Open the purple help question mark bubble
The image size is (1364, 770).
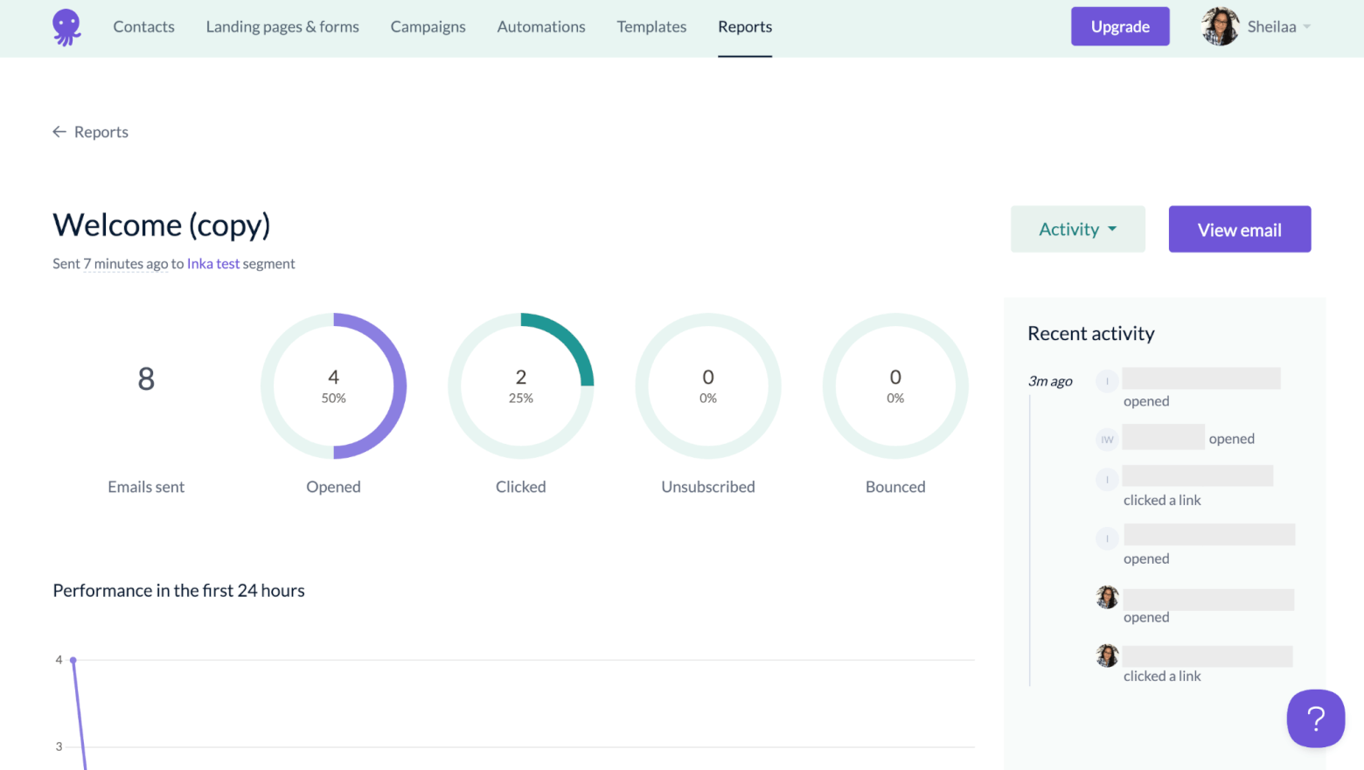tap(1315, 718)
